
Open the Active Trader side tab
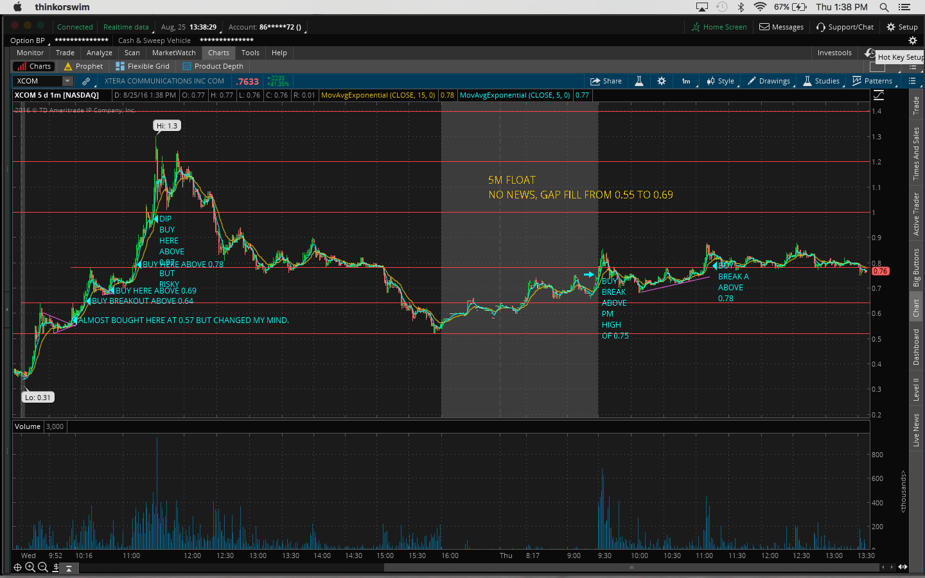[x=917, y=215]
